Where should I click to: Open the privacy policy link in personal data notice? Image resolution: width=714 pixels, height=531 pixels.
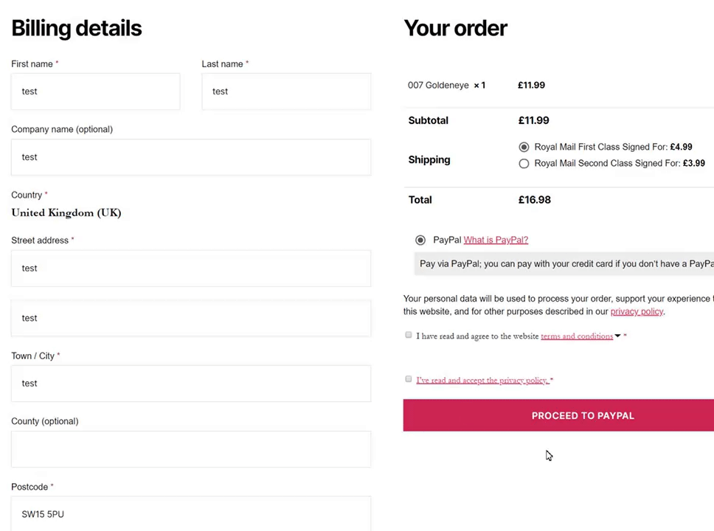click(x=637, y=312)
